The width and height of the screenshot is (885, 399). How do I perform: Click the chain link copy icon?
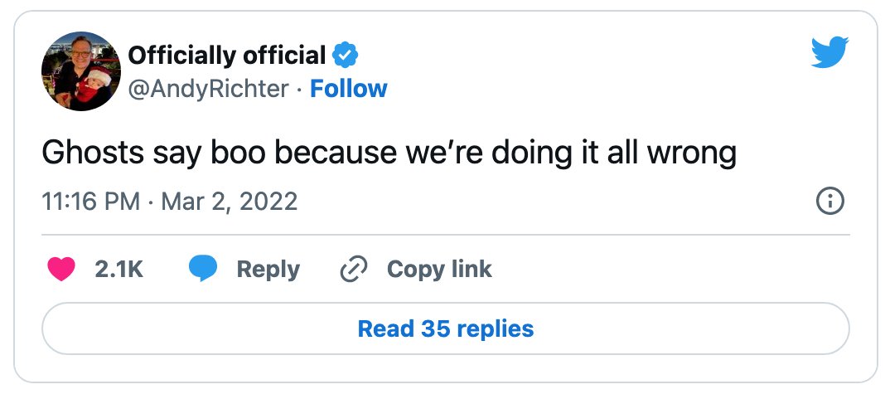354,269
